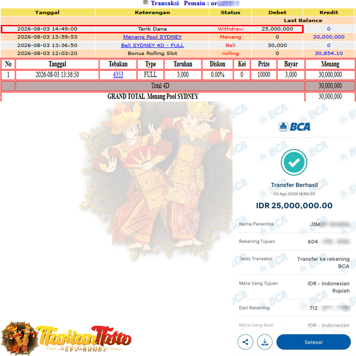Viewport: 356px width, 356px height.
Task: Click the Mata Uang Tujuan label
Action: pos(258,283)
